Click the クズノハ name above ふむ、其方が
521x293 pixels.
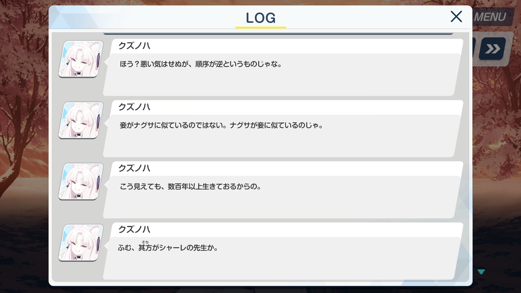134,230
